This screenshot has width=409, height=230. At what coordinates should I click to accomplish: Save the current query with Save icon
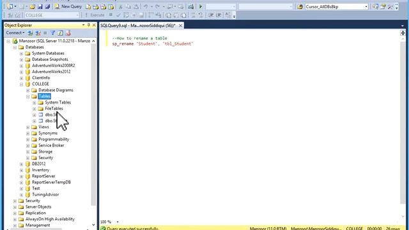click(x=40, y=6)
